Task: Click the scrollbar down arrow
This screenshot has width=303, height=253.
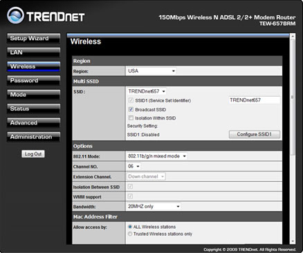Action: [293, 241]
